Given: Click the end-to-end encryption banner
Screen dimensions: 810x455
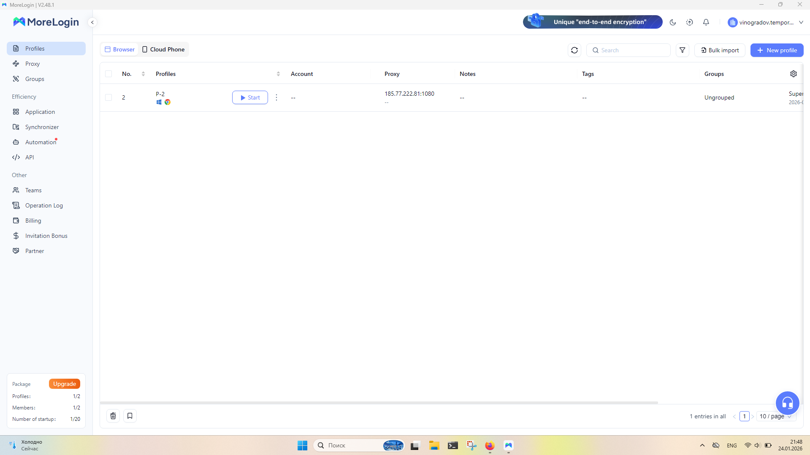Looking at the screenshot, I should coord(593,22).
